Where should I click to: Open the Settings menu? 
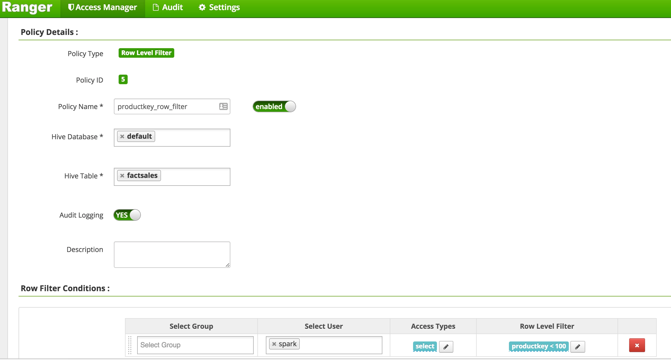tap(219, 7)
